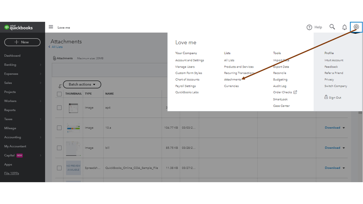
Task: Open QuickBooks Labs menu item
Action: [187, 92]
